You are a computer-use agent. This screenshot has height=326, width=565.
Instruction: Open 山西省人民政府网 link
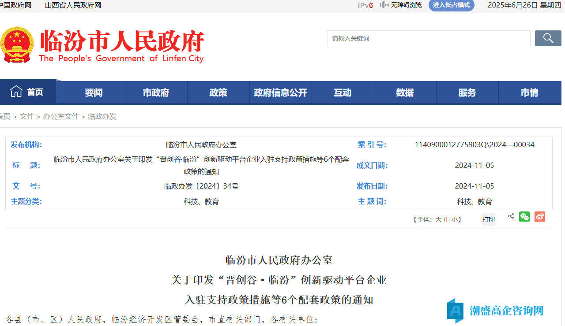point(73,5)
